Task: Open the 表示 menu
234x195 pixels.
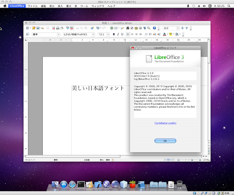Action: click(x=52, y=6)
